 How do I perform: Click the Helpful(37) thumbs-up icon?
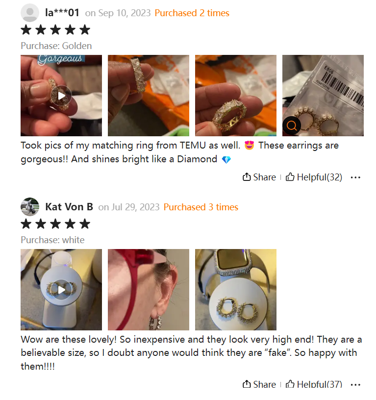click(290, 384)
